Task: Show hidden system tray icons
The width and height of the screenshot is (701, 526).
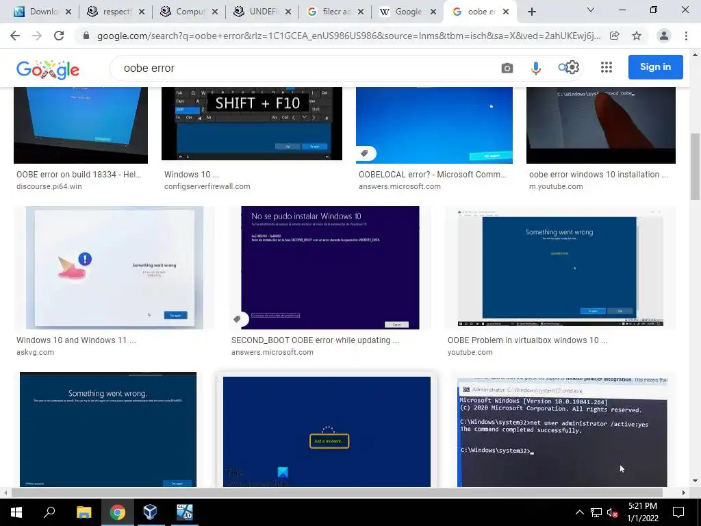Action: pyautogui.click(x=579, y=512)
